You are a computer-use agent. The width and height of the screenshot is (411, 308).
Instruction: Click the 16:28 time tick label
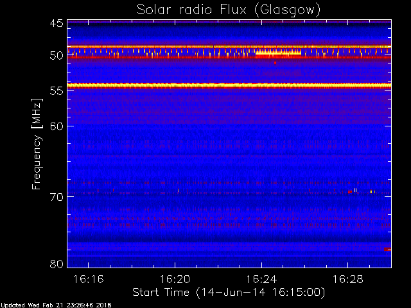348,279
